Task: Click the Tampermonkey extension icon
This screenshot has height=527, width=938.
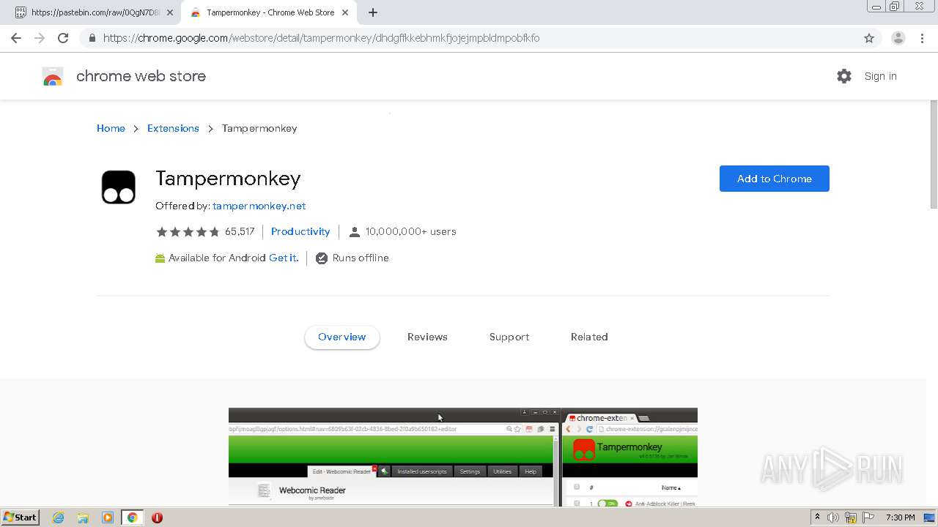Action: pos(119,187)
